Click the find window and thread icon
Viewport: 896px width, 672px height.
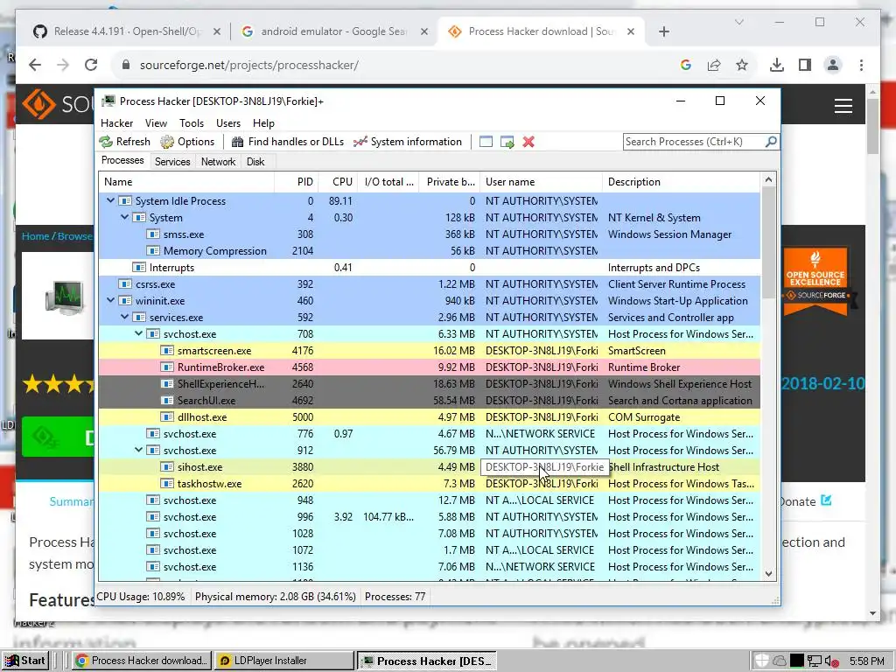tap(507, 142)
